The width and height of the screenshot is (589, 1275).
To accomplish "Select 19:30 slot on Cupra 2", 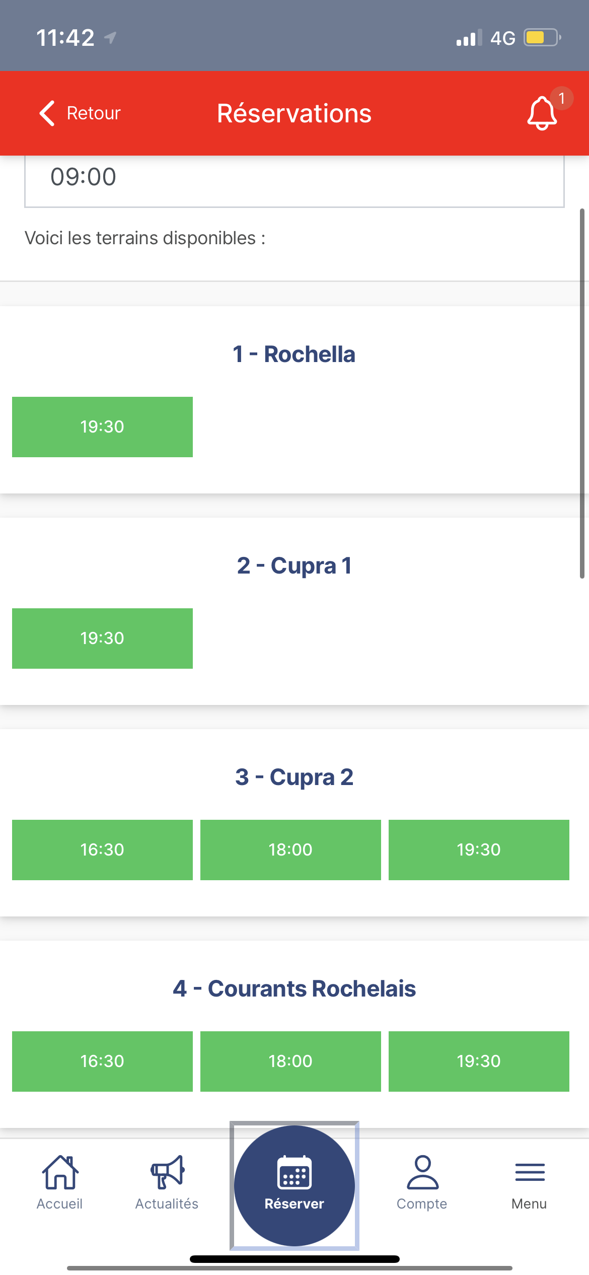I will [x=479, y=850].
